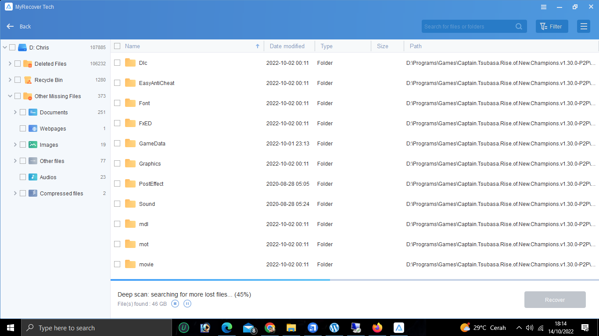599x336 pixels.
Task: Select the Sound folder row name
Action: tap(147, 204)
